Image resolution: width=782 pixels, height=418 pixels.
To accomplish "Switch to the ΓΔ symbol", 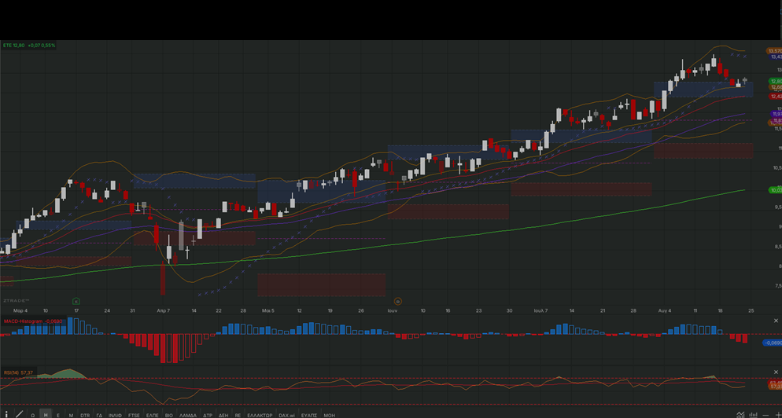I will pyautogui.click(x=99, y=415).
